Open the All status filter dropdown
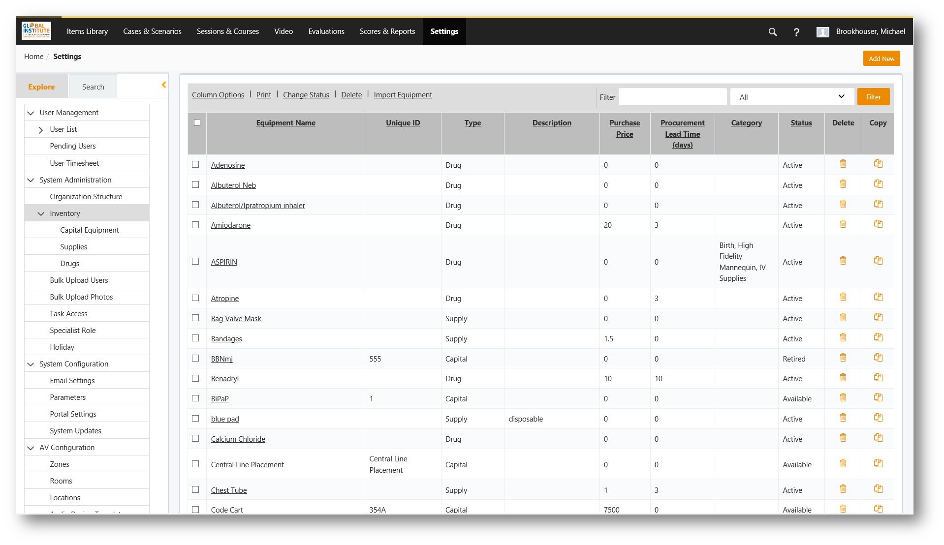944x545 pixels. [x=791, y=97]
